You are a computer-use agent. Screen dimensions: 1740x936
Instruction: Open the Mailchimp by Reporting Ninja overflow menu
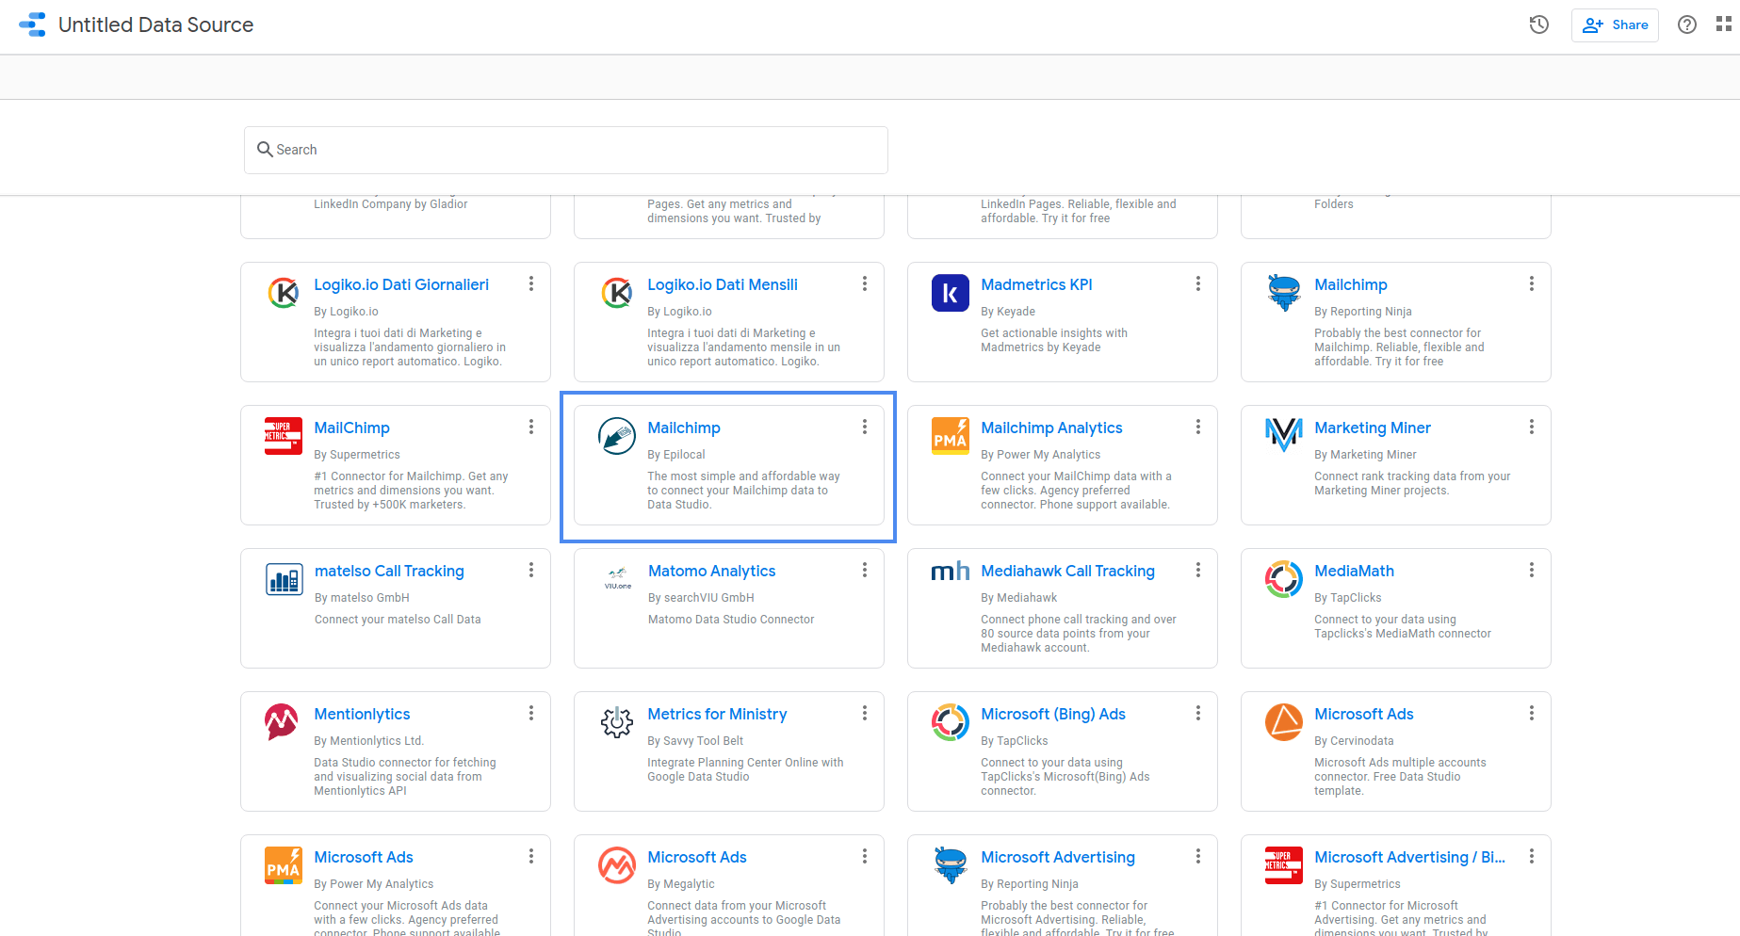click(x=1532, y=283)
